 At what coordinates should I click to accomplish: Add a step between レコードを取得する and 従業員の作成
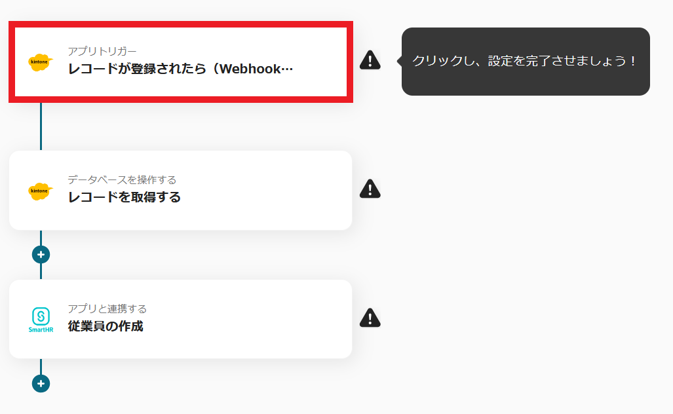pos(41,255)
